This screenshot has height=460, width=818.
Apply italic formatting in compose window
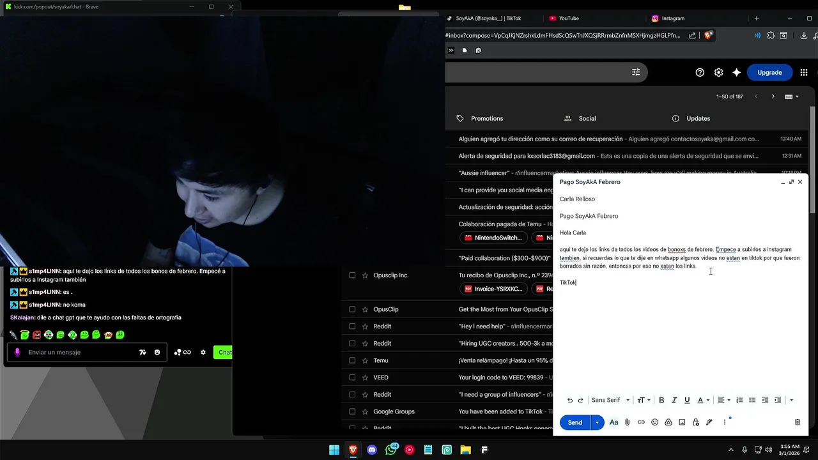pyautogui.click(x=674, y=401)
